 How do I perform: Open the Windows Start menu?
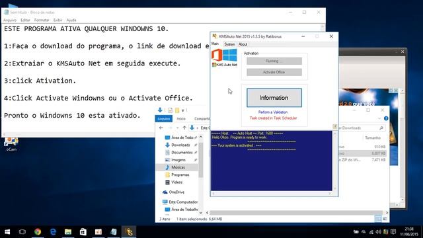[x=7, y=232]
